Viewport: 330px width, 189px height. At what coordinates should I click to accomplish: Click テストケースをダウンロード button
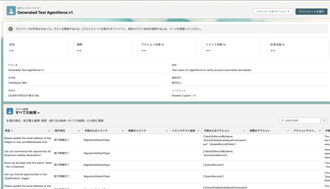click(273, 12)
